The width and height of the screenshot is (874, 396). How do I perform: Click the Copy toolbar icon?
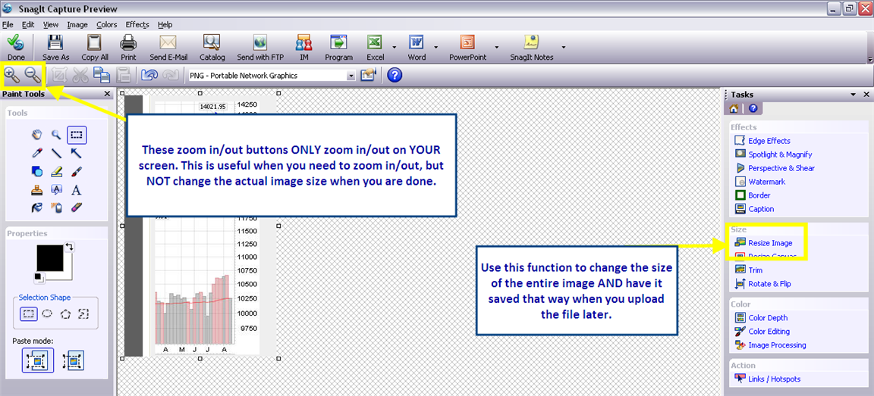(x=102, y=75)
